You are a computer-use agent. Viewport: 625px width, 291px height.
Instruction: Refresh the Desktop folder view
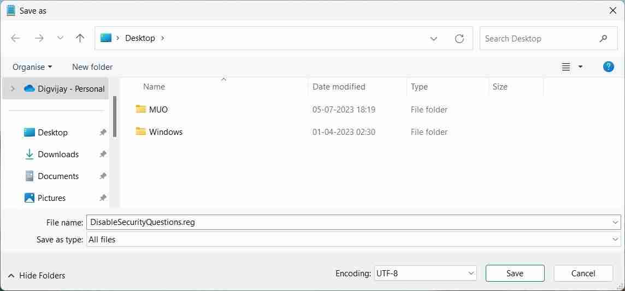pyautogui.click(x=459, y=38)
